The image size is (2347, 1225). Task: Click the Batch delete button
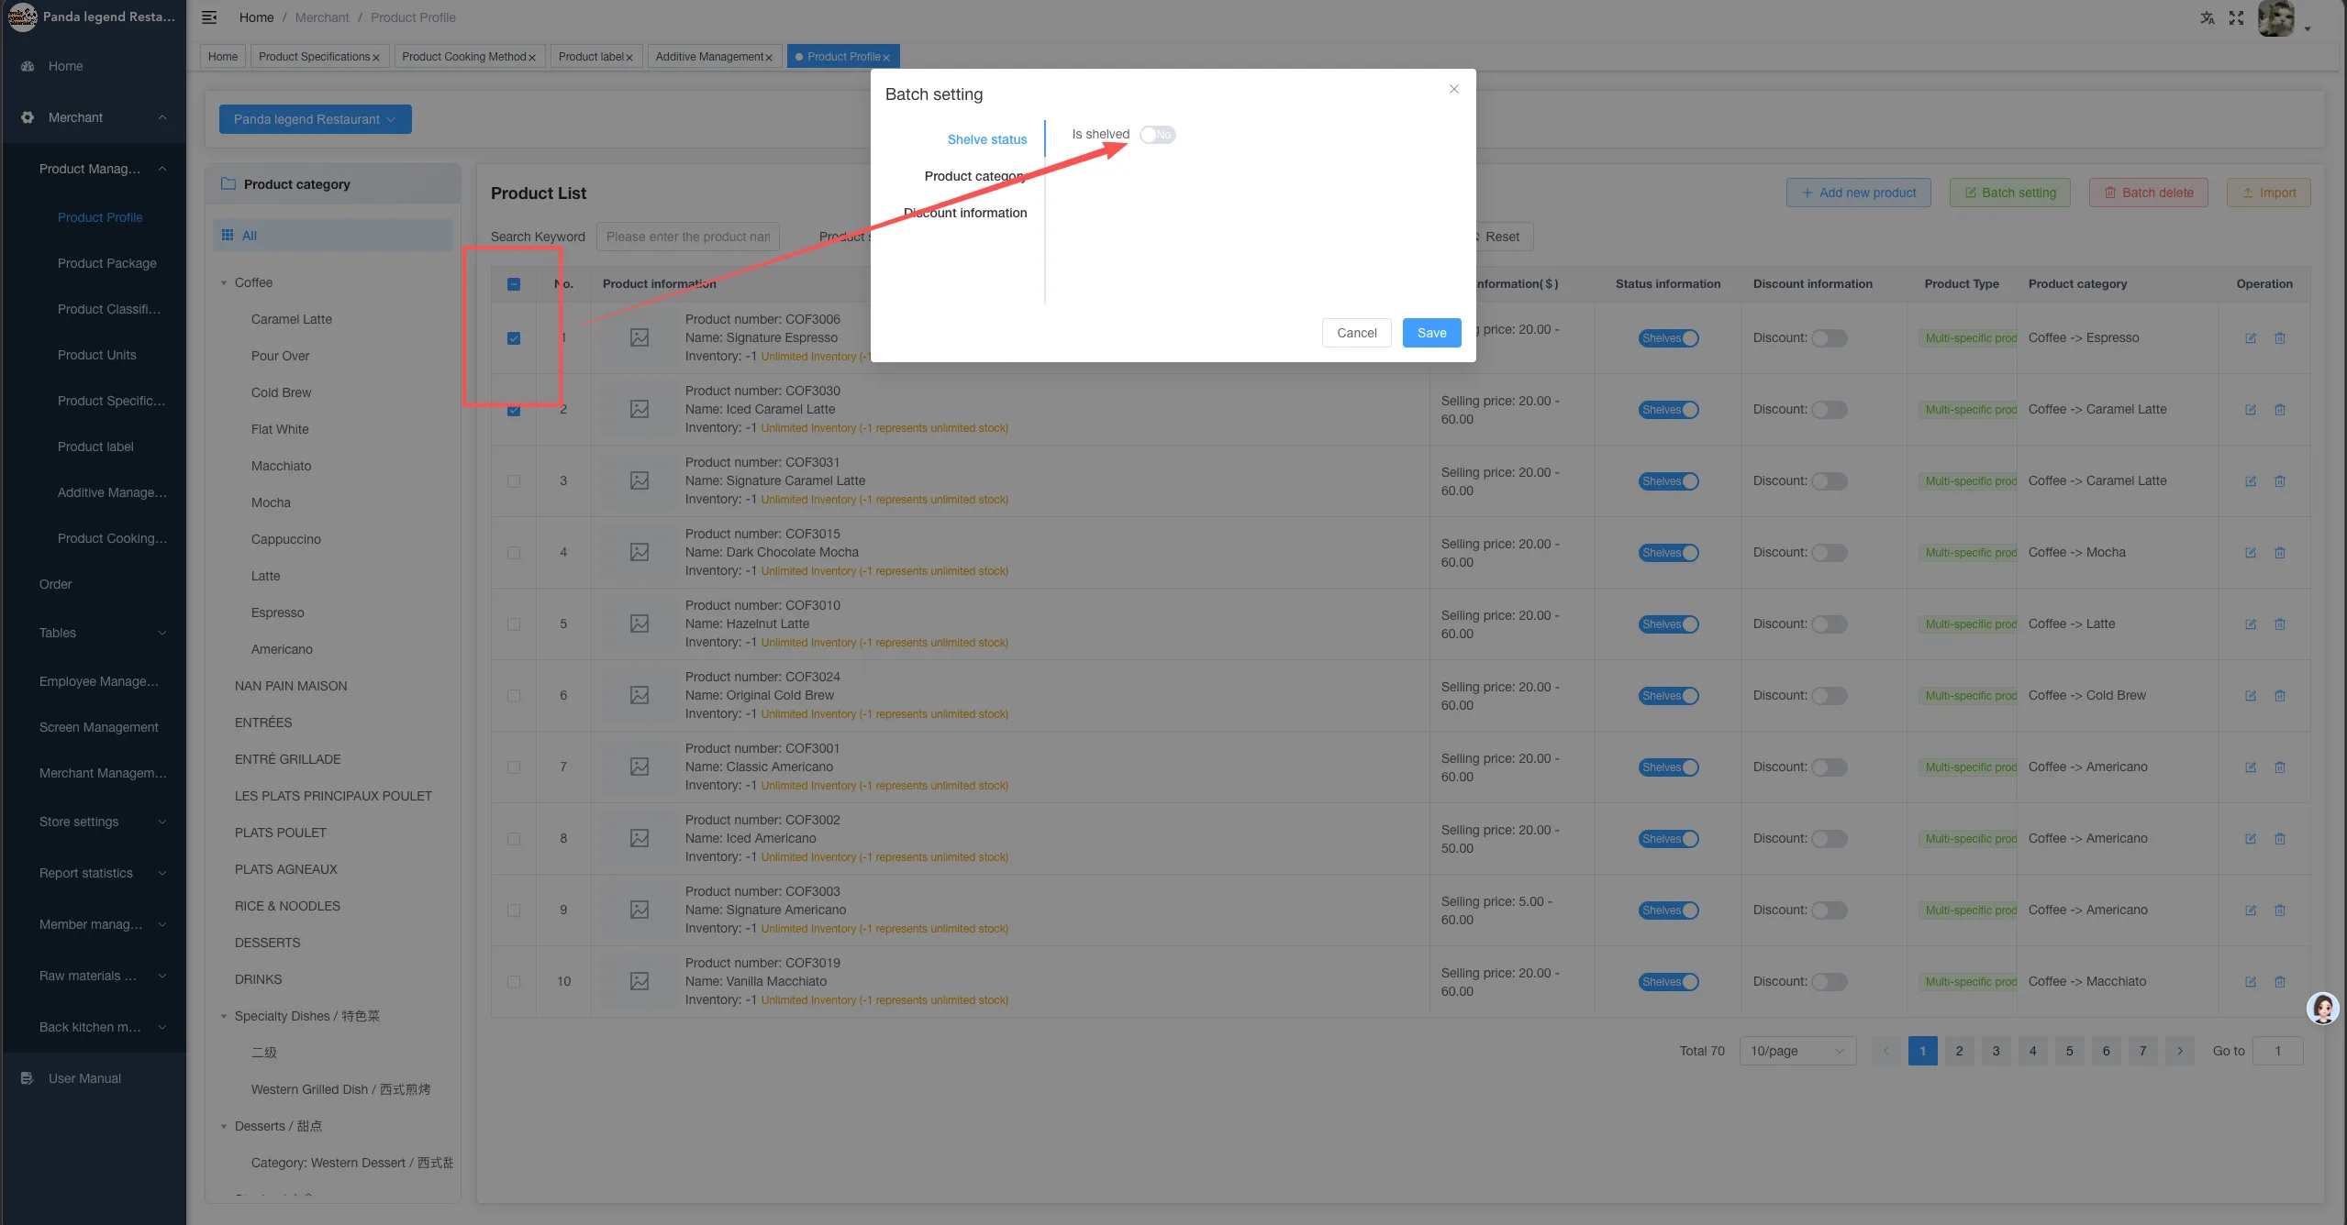[2148, 193]
